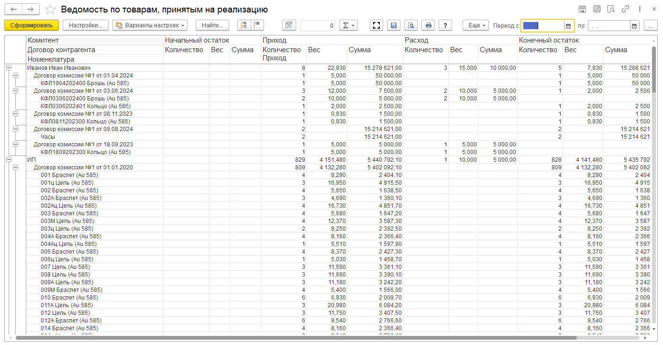The height and width of the screenshot is (345, 663).
Task: Print report from toolbar printer icon
Action: pos(428,25)
